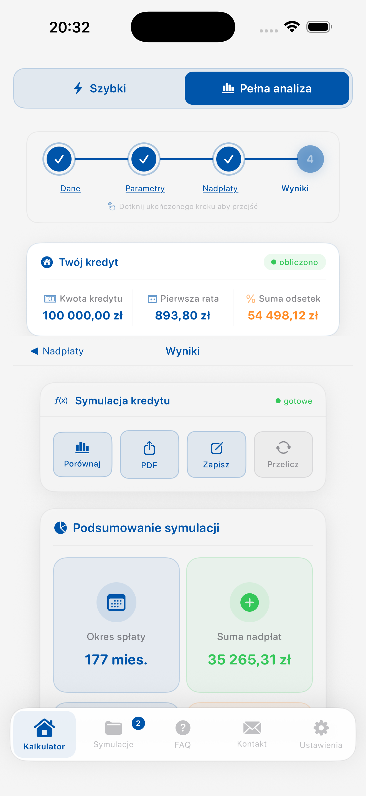This screenshot has height=796, width=366.
Task: Open the Nadpłaty step link
Action: 220,188
